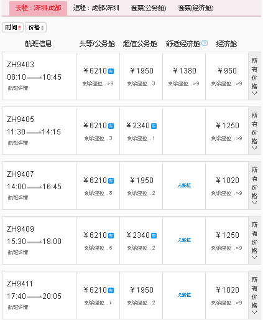Image resolution: width=263 pixels, height=320 pixels.
Task: Select ¥950 economy fare on ZH9403
Action: pyautogui.click(x=227, y=71)
